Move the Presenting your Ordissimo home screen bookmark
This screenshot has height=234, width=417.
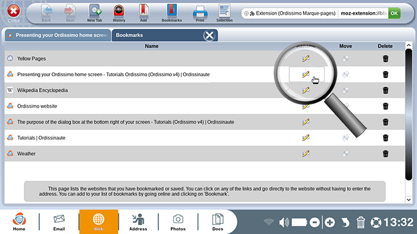[x=345, y=74]
